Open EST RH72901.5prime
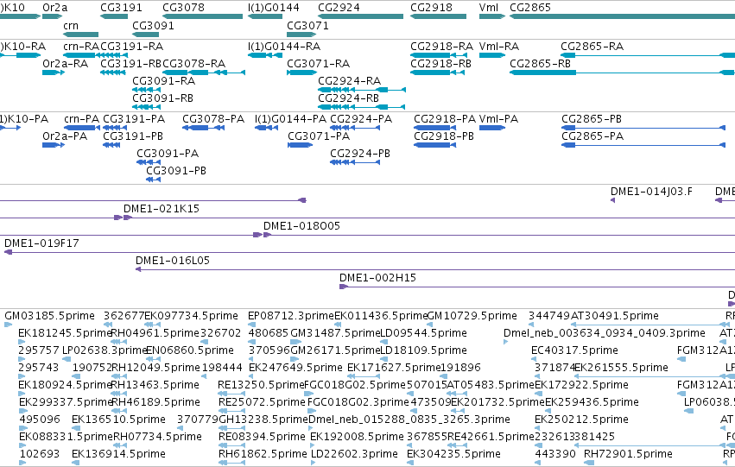735x467 pixels. (x=628, y=454)
